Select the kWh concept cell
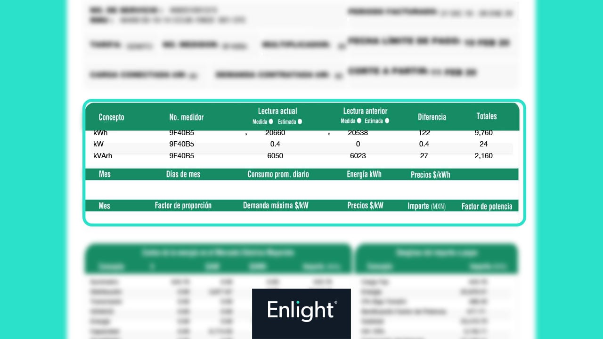The image size is (603, 339). [100, 133]
